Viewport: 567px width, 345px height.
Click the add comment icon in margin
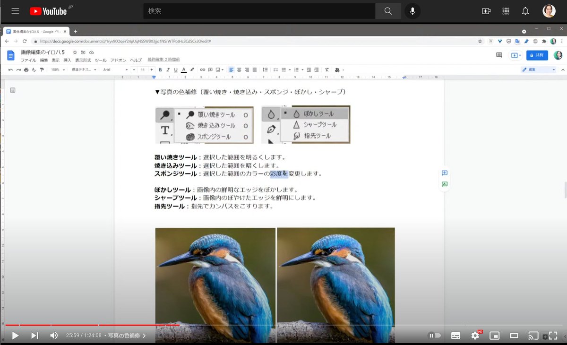coord(445,173)
